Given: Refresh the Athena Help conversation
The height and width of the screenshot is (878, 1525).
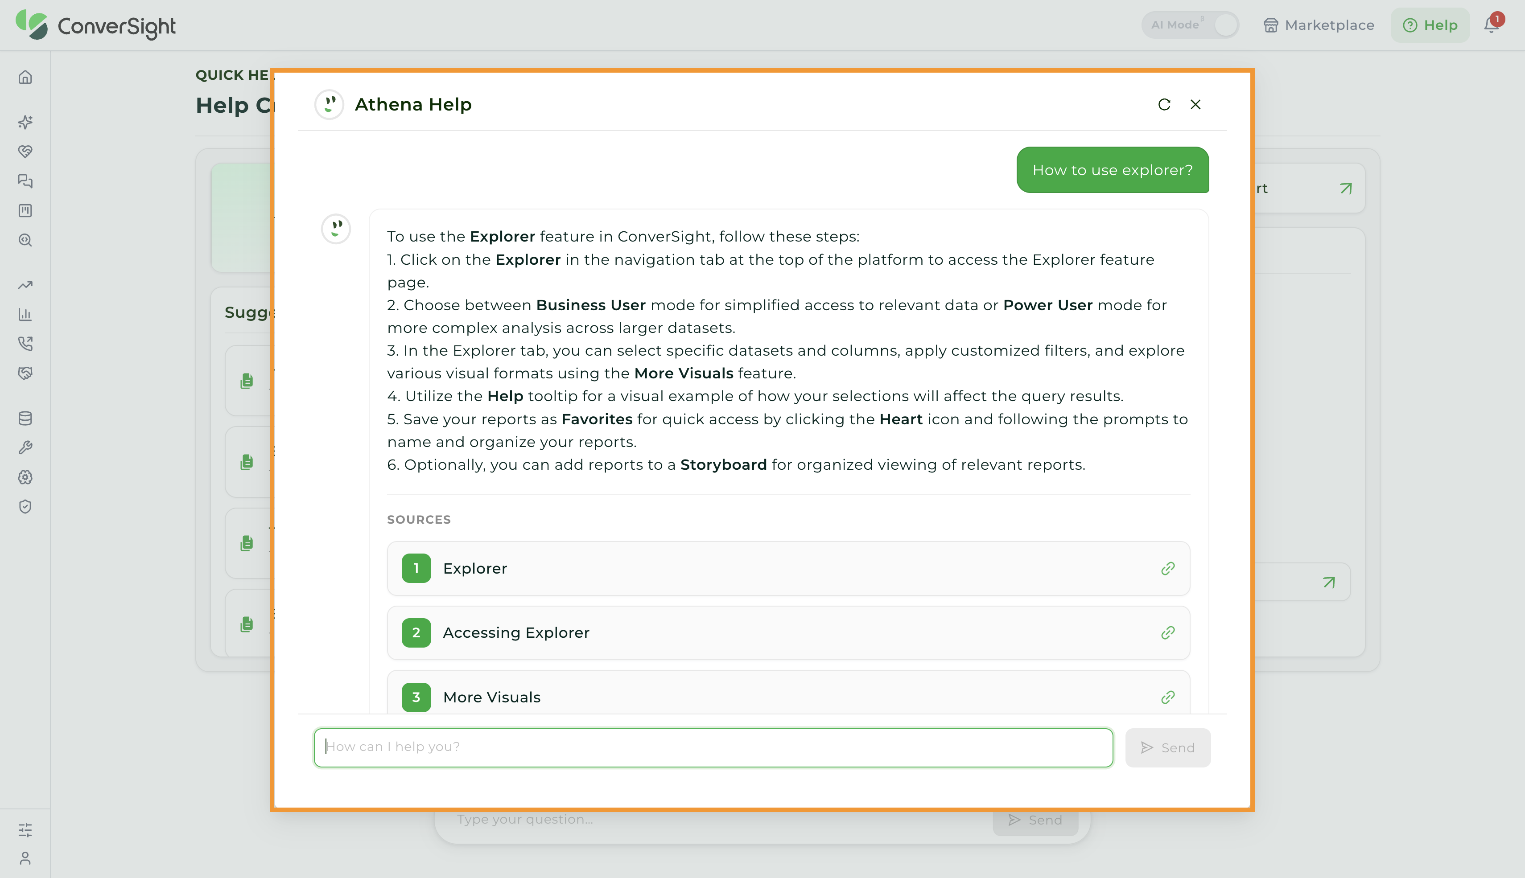Looking at the screenshot, I should click(x=1164, y=104).
